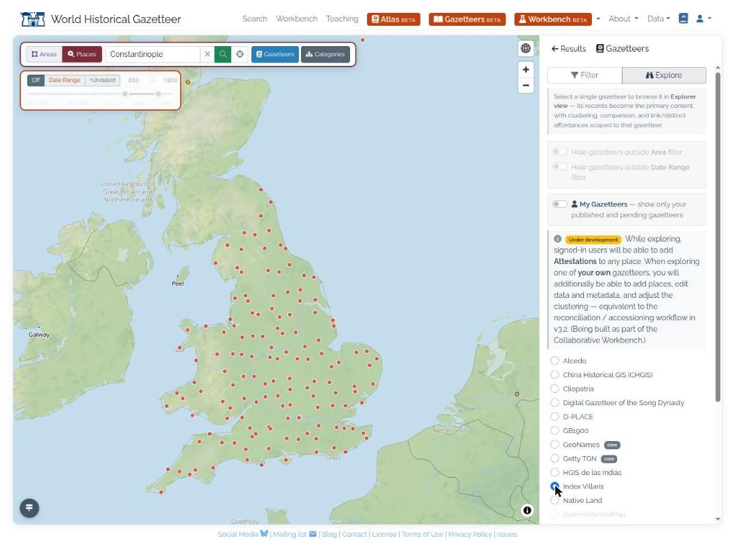Select Digital Gazetteer of the Song Dynasty
This screenshot has width=734, height=549.
pos(555,402)
